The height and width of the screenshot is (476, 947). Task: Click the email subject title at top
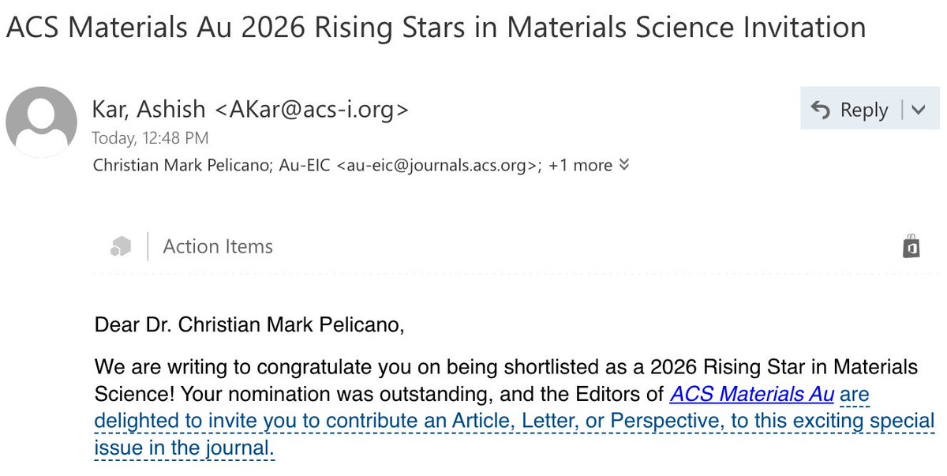click(x=436, y=28)
